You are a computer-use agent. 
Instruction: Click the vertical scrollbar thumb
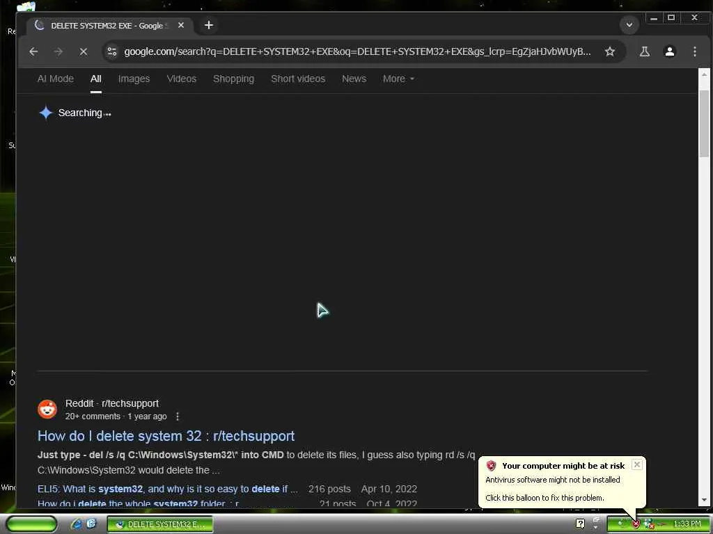(704, 124)
